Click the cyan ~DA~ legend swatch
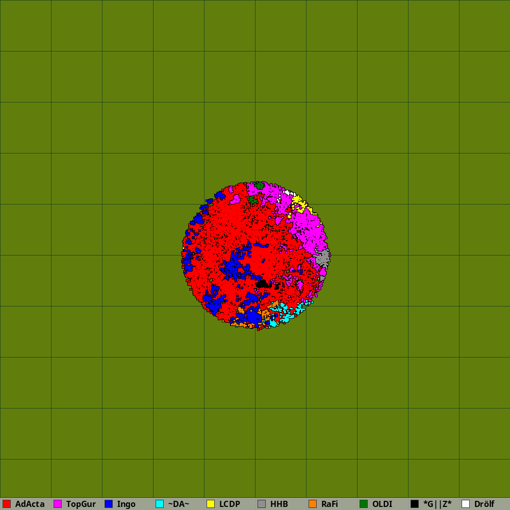This screenshot has width=510, height=510. coord(160,504)
